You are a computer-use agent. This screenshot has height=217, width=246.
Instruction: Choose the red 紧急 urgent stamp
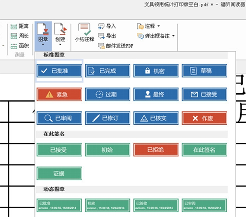[x=59, y=94]
